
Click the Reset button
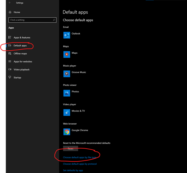click(70, 148)
